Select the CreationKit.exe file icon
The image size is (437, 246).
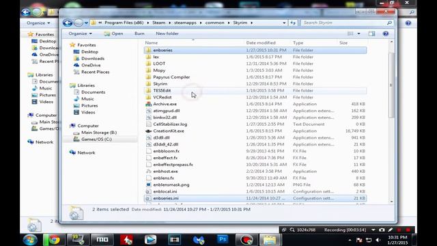tap(149, 131)
